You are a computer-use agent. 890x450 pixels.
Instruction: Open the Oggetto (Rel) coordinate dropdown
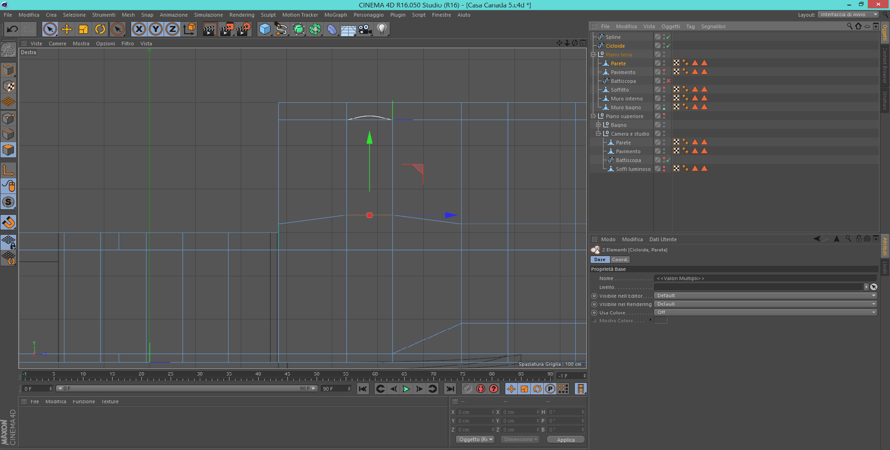pyautogui.click(x=476, y=439)
